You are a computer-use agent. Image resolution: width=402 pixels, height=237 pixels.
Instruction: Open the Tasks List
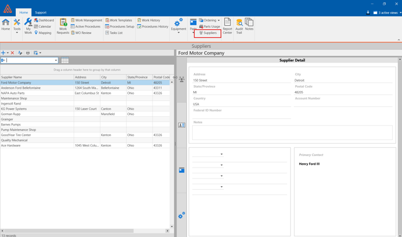(x=114, y=33)
